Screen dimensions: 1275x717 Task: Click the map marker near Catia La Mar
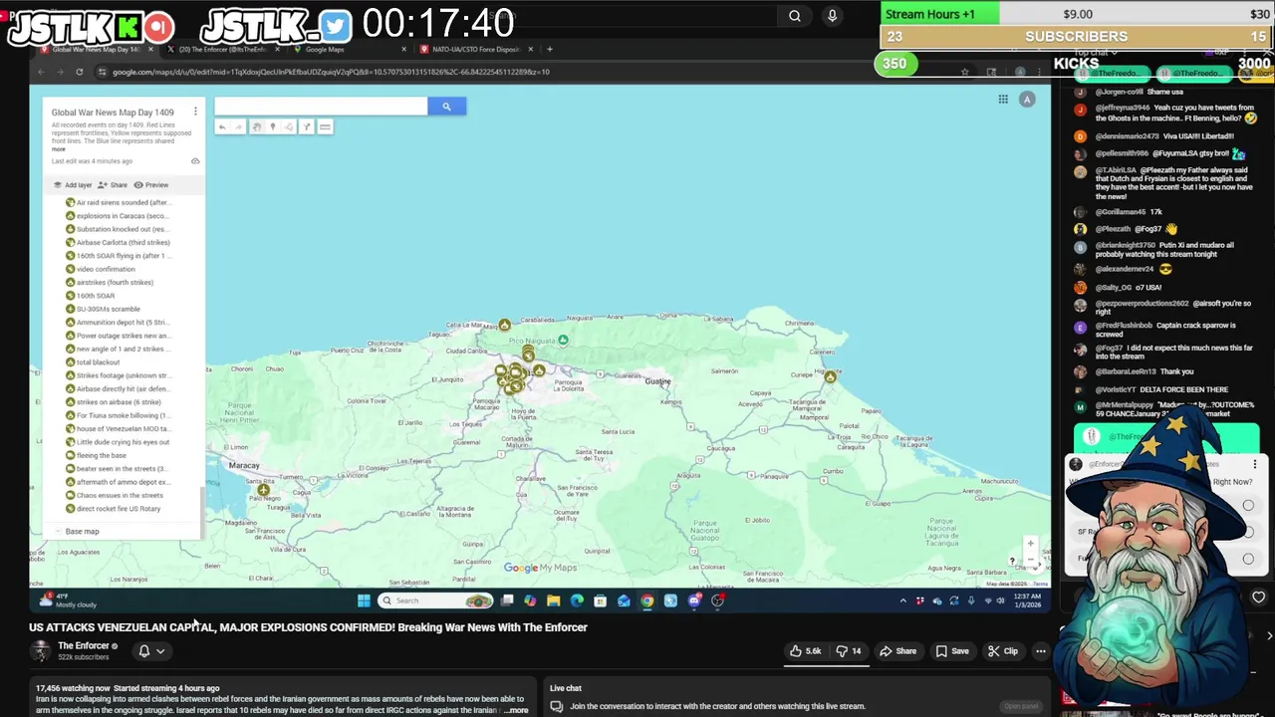pos(505,325)
